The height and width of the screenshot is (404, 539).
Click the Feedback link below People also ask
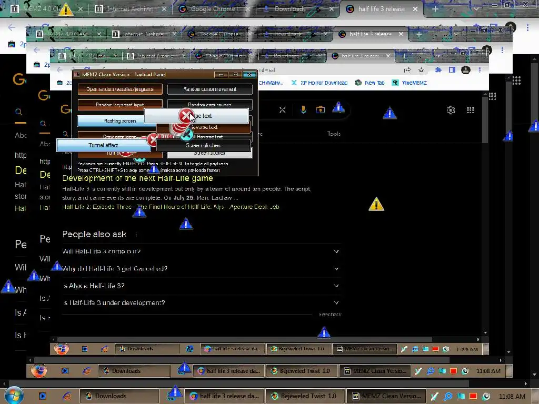coord(330,315)
